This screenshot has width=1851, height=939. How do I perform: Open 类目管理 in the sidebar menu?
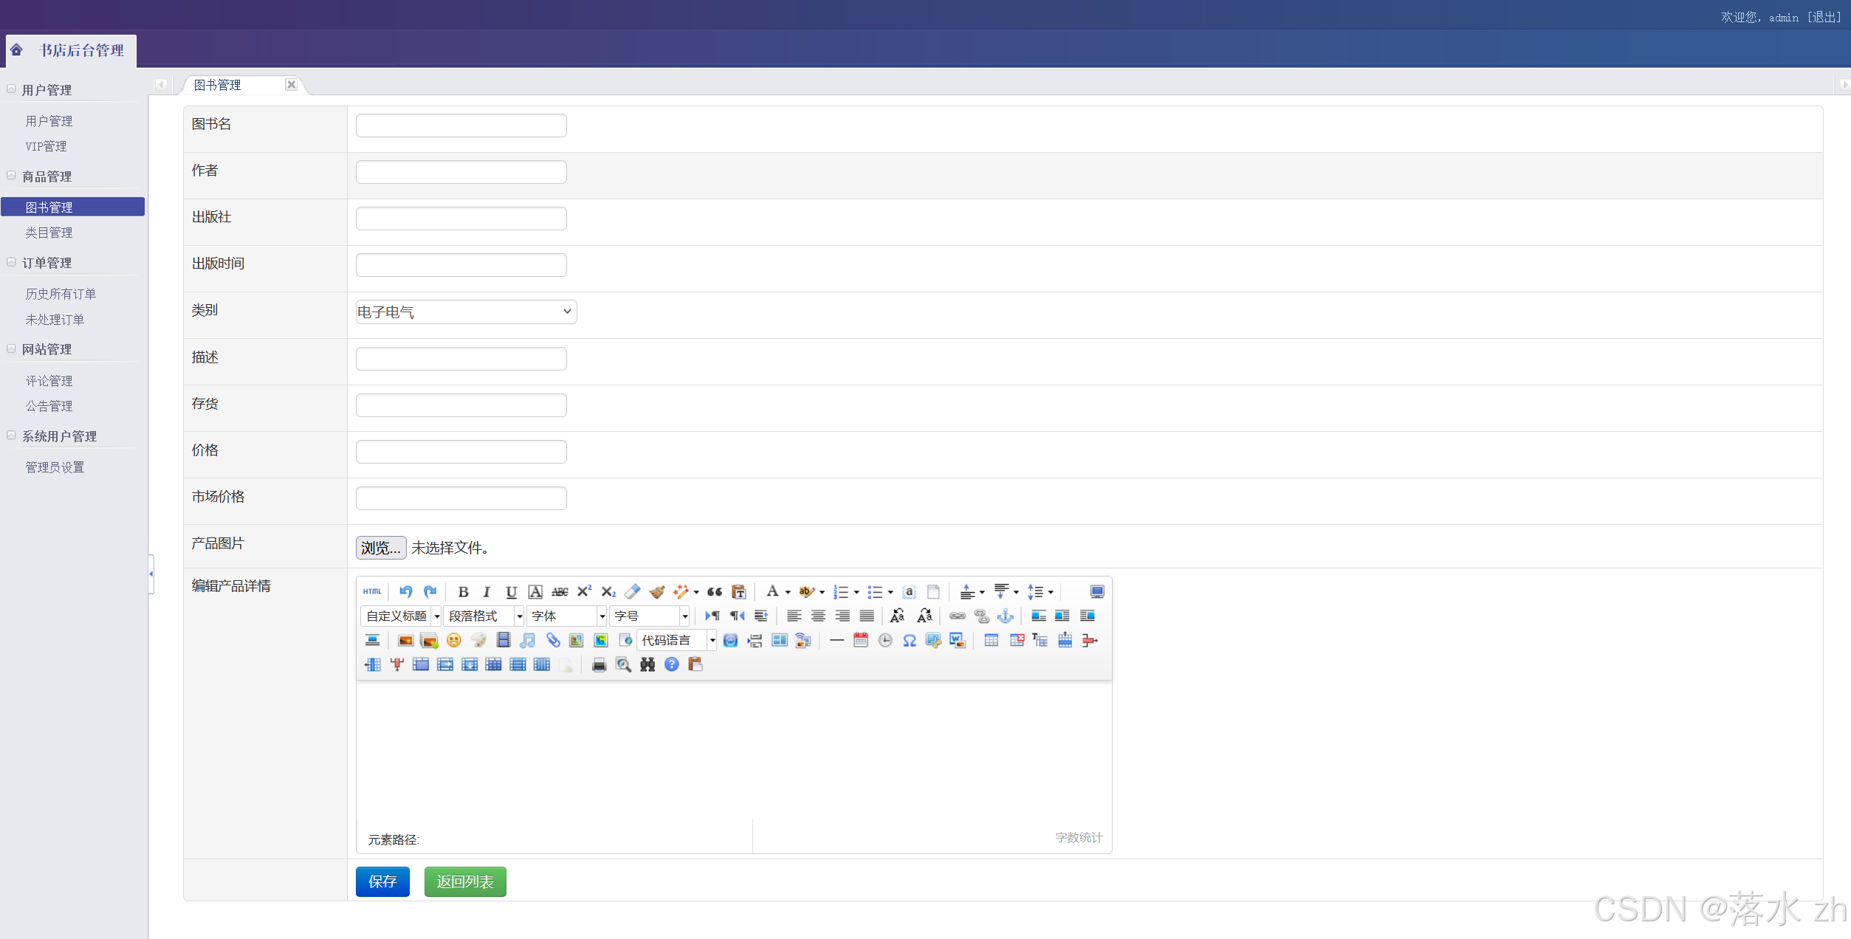click(49, 233)
